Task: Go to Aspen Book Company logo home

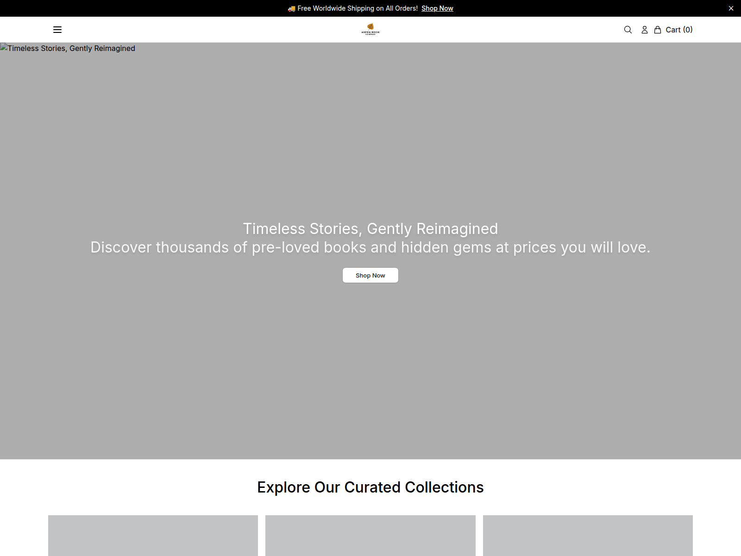Action: [x=370, y=29]
